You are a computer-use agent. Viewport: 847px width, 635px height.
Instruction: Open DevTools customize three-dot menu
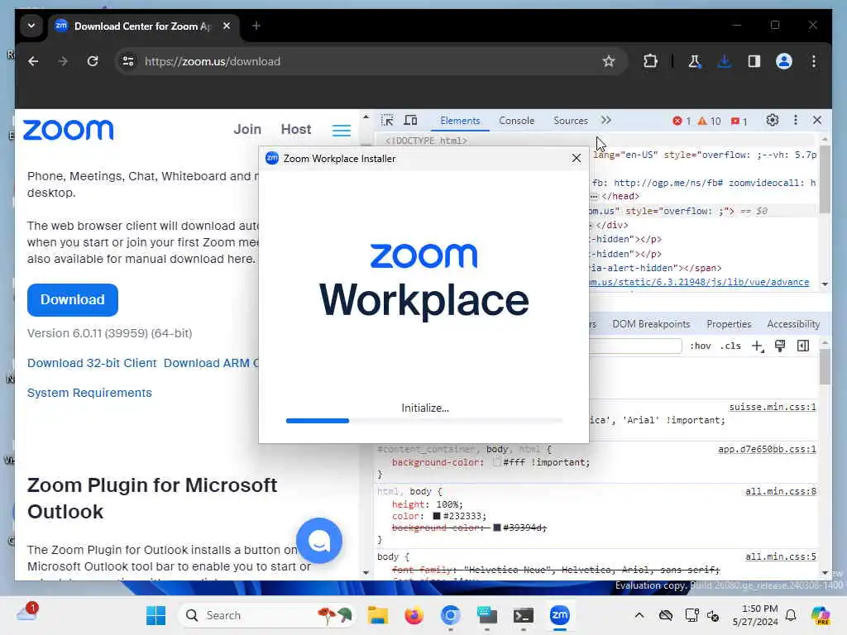[795, 121]
